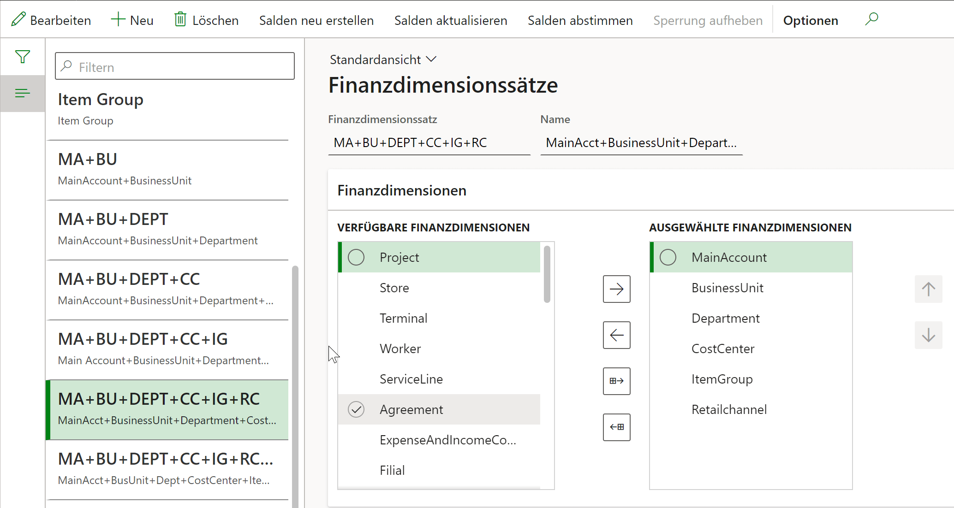Click the Neu plus icon

coord(118,19)
